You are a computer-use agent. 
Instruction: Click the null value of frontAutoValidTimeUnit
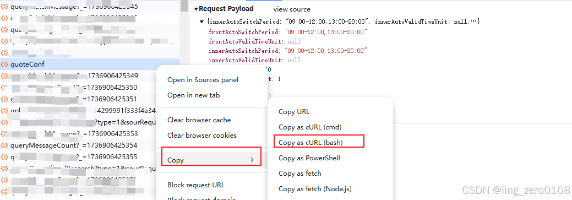(294, 42)
